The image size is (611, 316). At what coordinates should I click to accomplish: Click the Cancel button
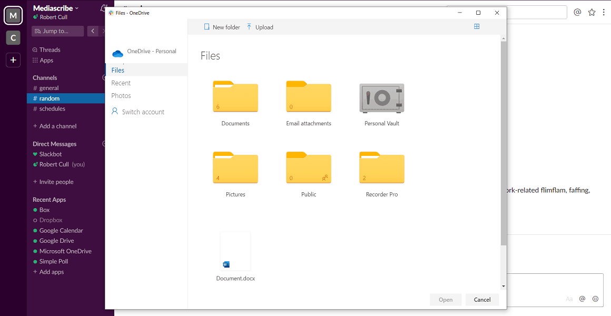click(x=482, y=300)
